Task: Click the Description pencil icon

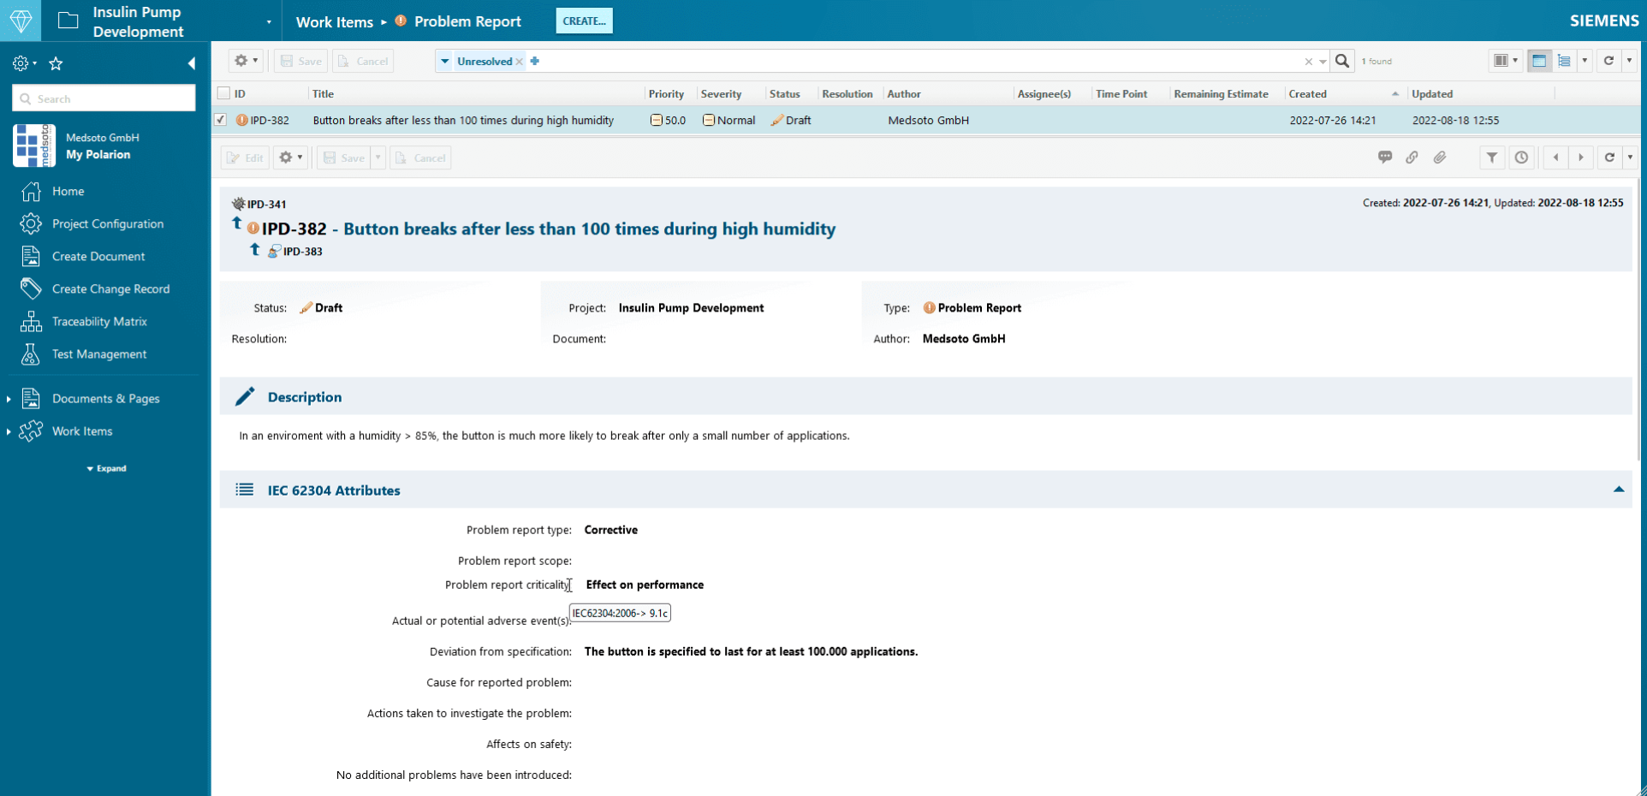Action: point(245,396)
